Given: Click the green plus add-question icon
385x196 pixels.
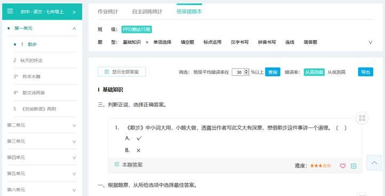Looking at the screenshot, I should (353, 166).
